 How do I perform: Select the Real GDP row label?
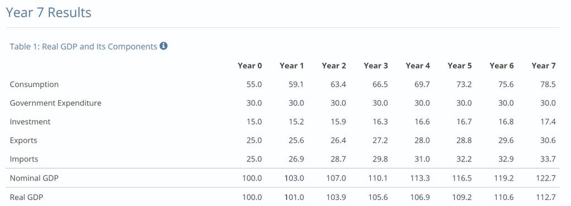click(x=27, y=197)
